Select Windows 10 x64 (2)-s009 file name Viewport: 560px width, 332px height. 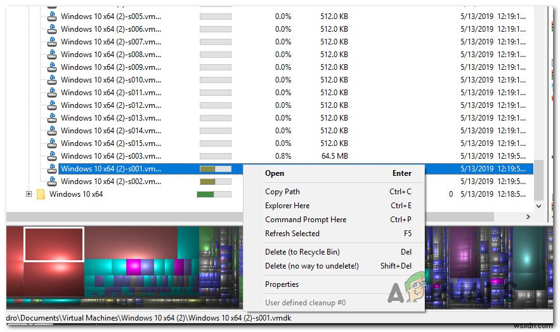point(111,67)
